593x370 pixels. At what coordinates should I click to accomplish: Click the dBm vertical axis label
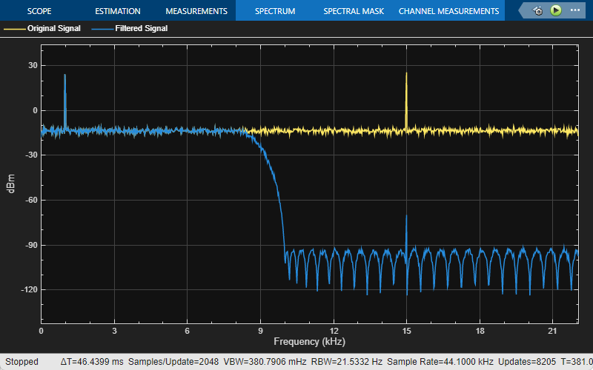[11, 184]
